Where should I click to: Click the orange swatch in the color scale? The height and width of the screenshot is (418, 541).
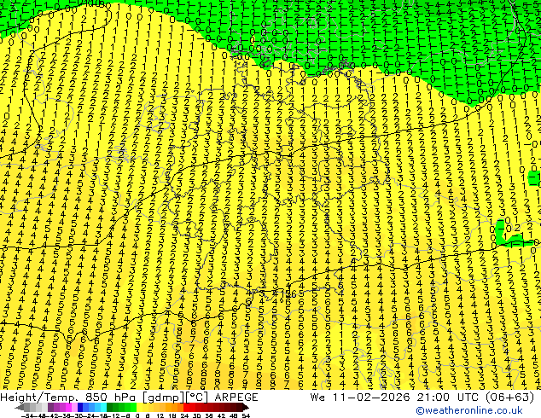pyautogui.click(x=175, y=407)
